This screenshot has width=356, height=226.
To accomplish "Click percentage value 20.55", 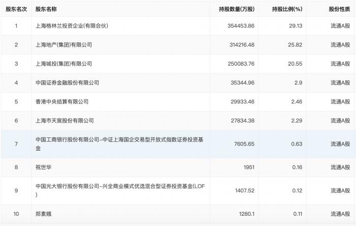I will click(x=295, y=64).
